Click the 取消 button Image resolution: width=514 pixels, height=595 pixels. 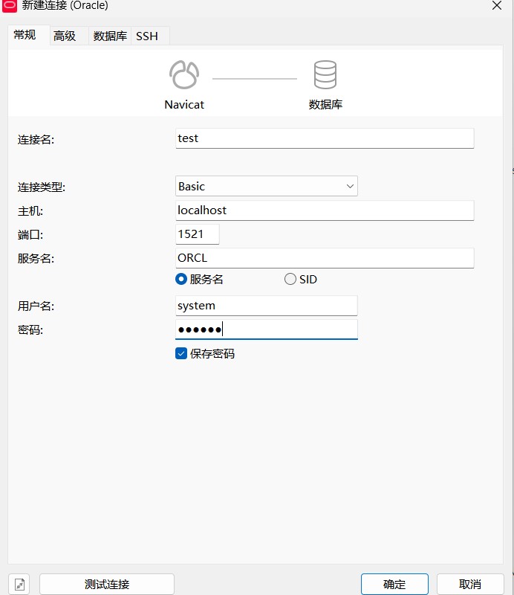(470, 584)
